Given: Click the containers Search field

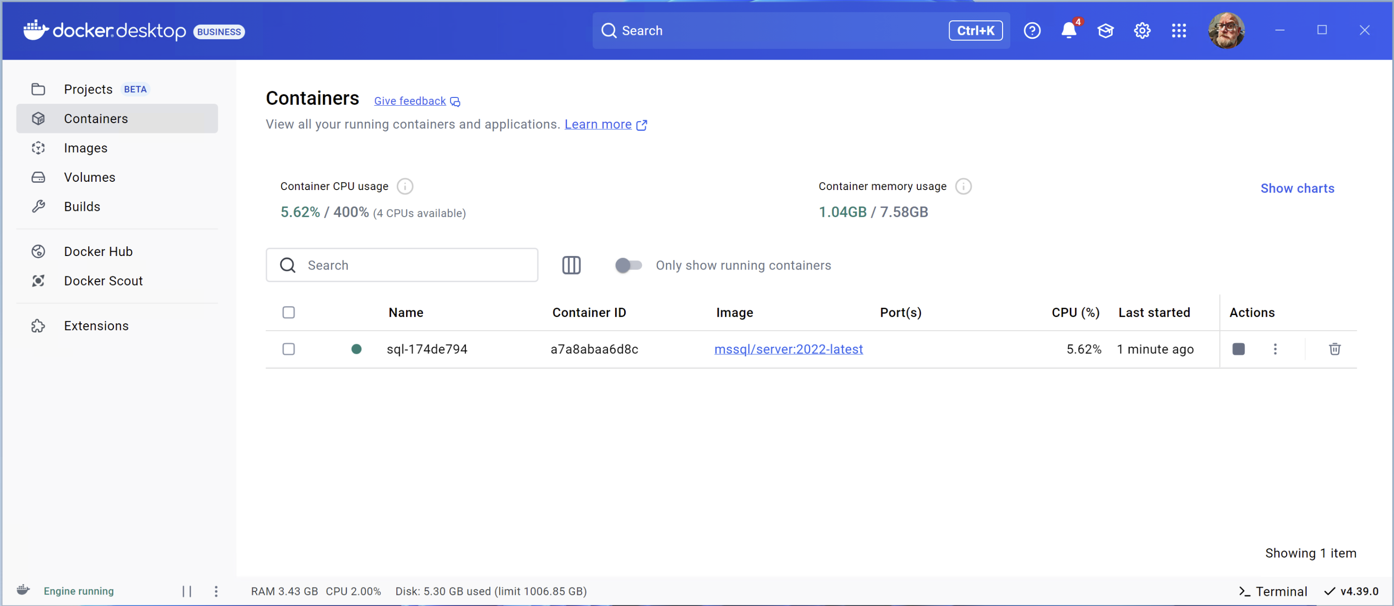Looking at the screenshot, I should coord(402,265).
